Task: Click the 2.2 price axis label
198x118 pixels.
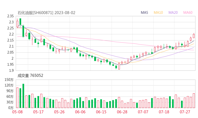Action: pyautogui.click(x=11, y=34)
